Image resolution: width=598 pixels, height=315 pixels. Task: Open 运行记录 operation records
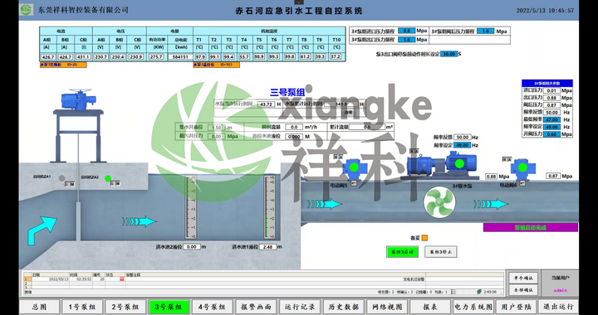coord(299,307)
